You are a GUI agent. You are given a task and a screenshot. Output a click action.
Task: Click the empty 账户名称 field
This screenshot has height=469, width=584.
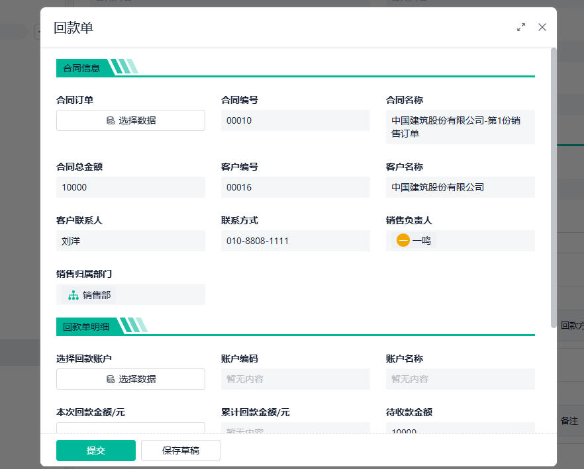click(x=460, y=379)
